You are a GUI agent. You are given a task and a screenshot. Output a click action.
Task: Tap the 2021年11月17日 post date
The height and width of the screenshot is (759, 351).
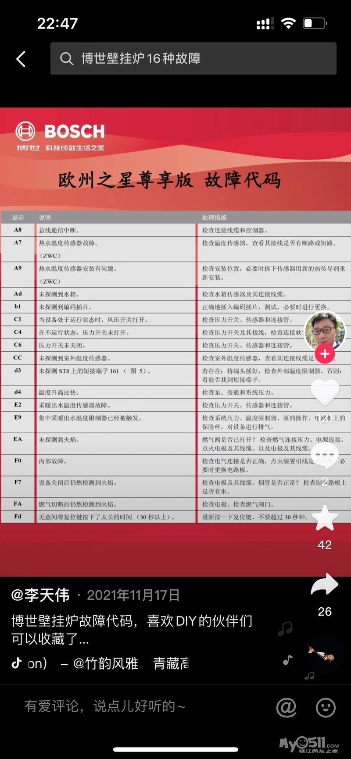pyautogui.click(x=133, y=595)
